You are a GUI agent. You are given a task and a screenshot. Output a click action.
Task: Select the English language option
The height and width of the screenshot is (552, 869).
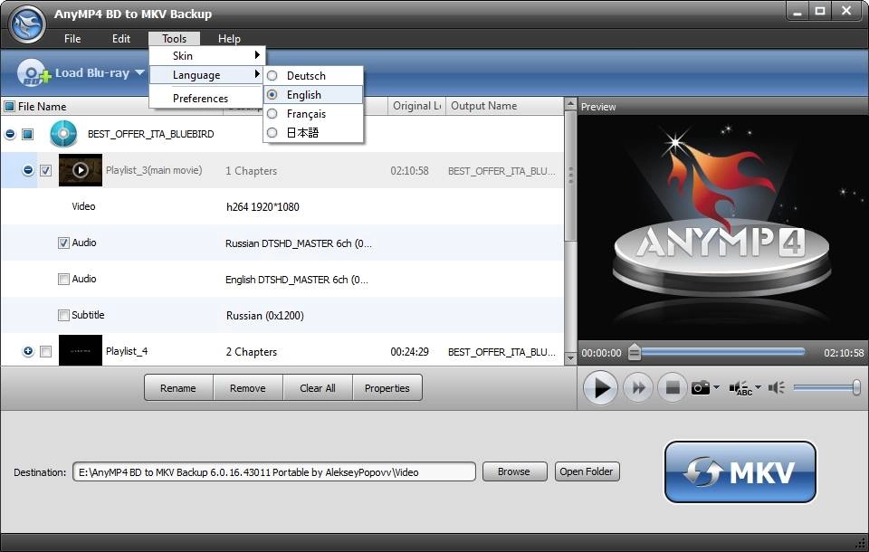[x=313, y=95]
